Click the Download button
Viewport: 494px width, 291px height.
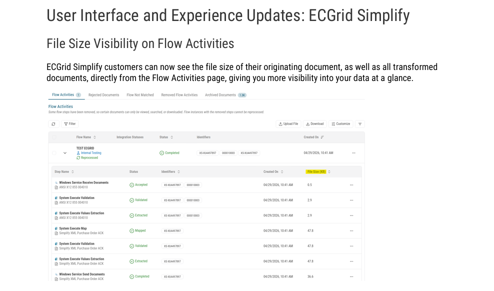point(314,124)
